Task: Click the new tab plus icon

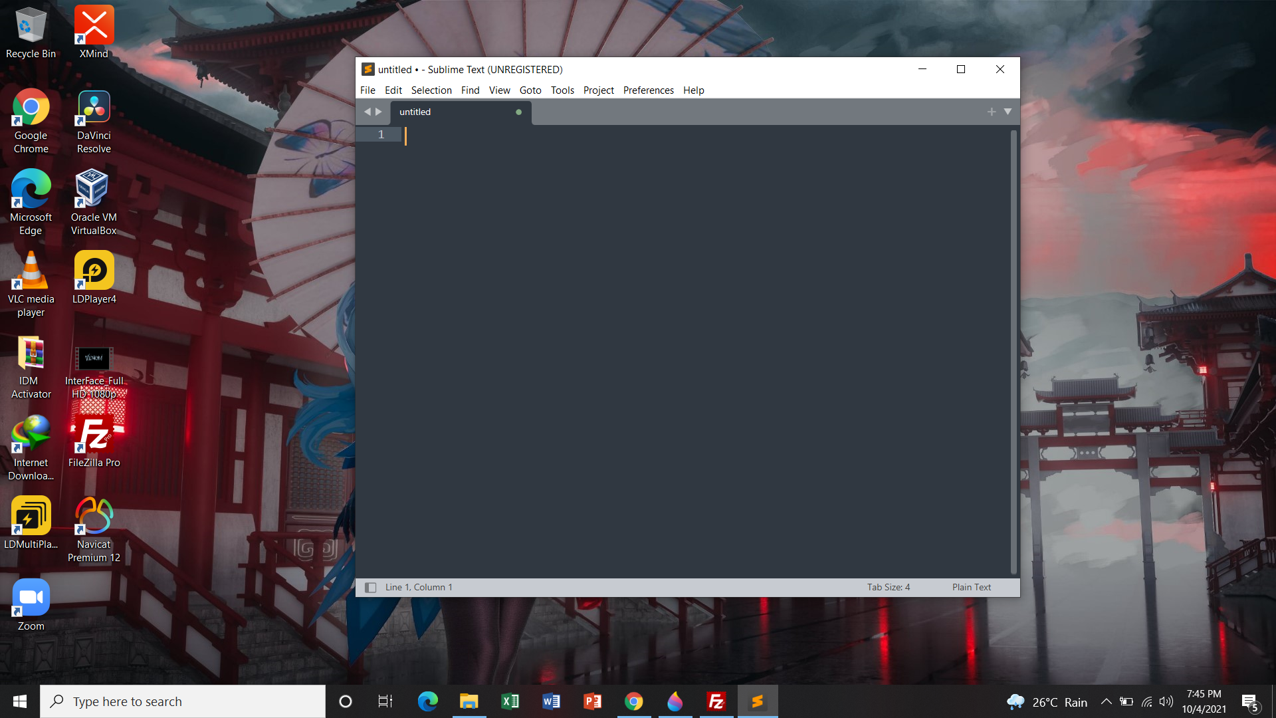Action: click(x=991, y=112)
